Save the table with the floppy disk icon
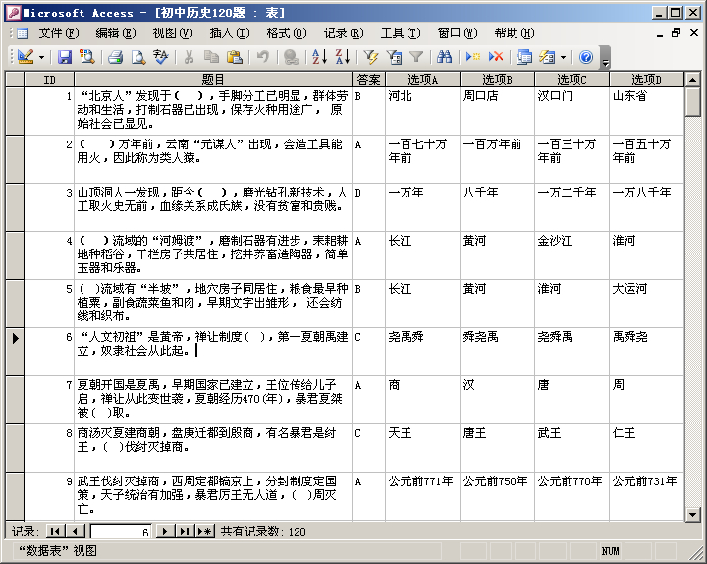This screenshot has width=707, height=564. 65,57
